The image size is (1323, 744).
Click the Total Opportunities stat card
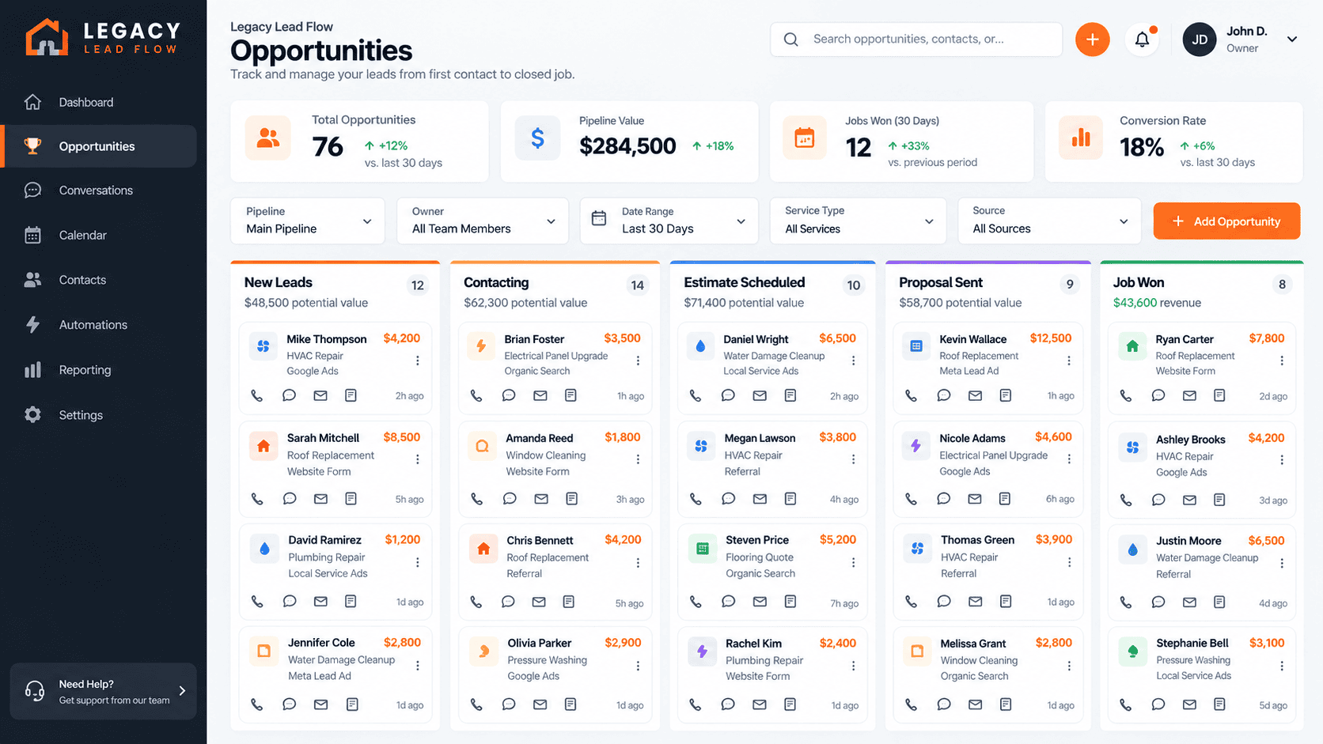coord(359,142)
